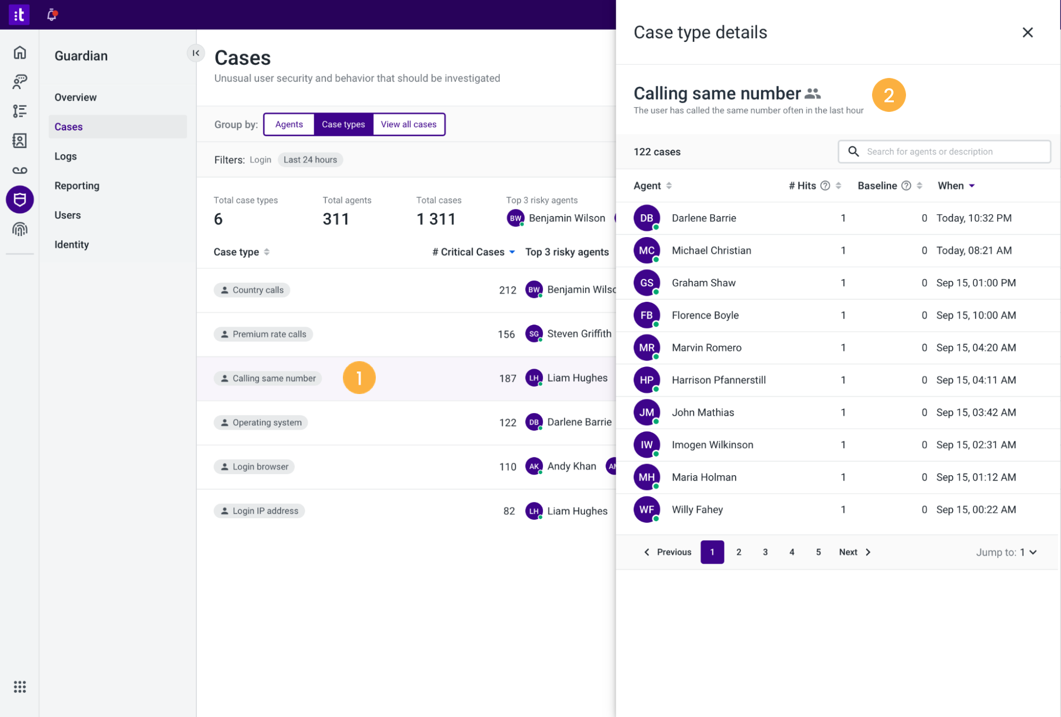This screenshot has width=1061, height=717.
Task: Group cases by Agents
Action: [289, 124]
